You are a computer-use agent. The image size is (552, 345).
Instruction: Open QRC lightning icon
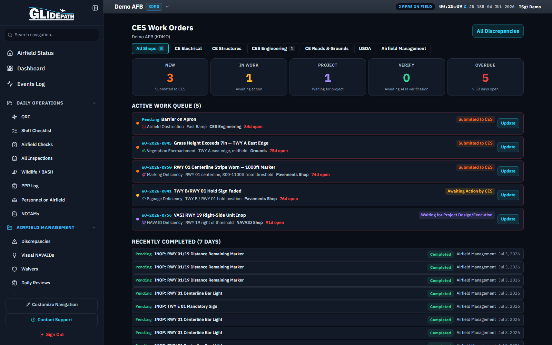tap(14, 117)
